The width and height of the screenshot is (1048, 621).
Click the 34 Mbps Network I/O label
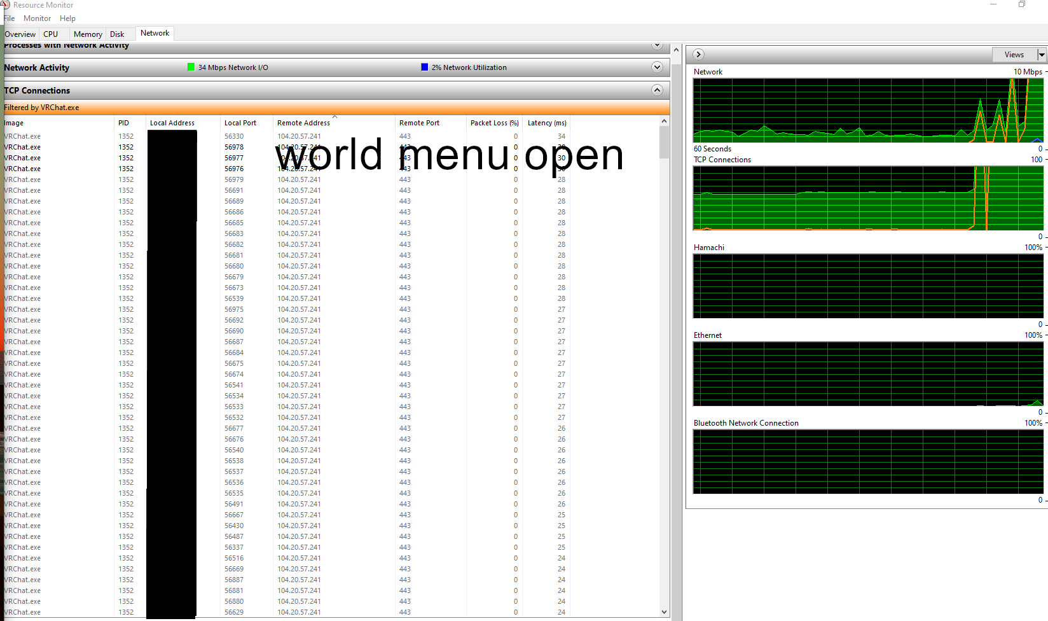(233, 67)
